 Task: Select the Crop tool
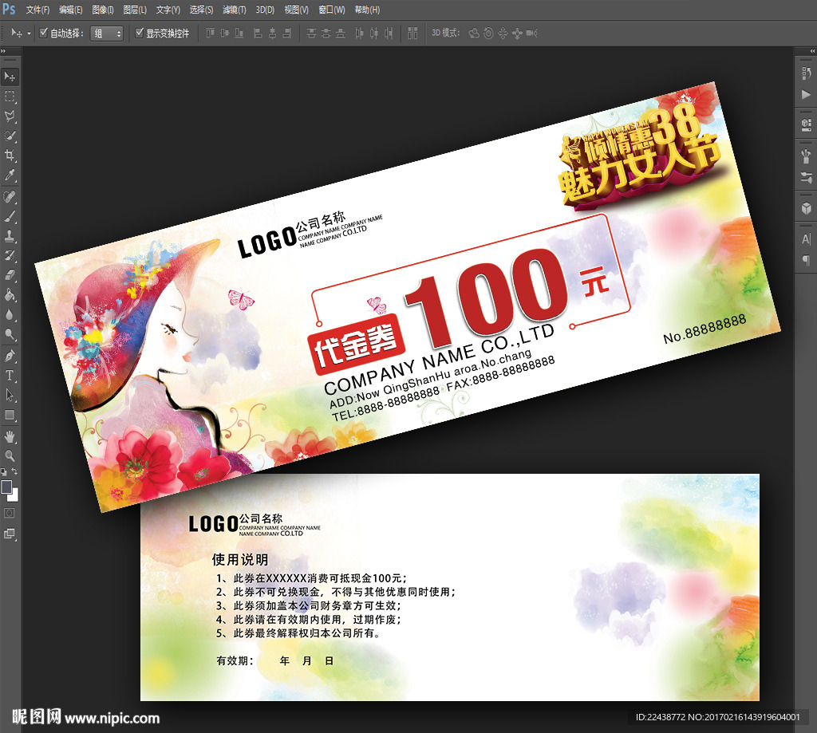tap(10, 156)
